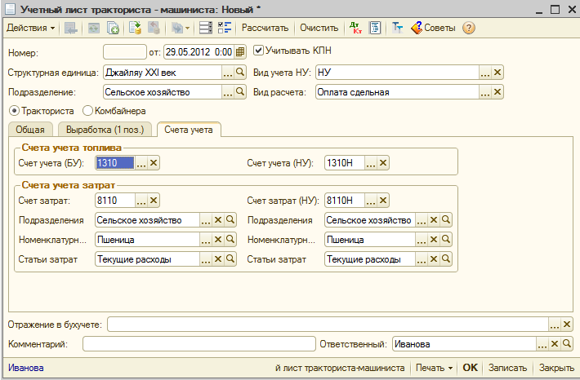The image size is (580, 380).
Task: Open selection list for Счет затрат 8110
Action: (140, 201)
